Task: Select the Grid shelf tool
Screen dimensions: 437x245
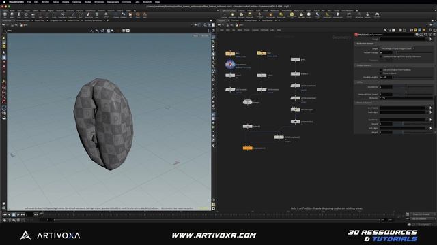Action: coord(33,15)
